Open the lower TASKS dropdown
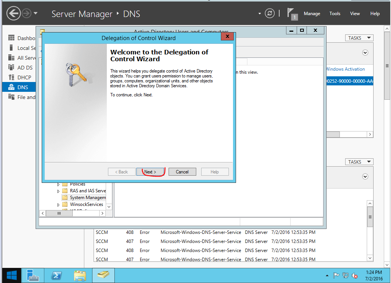This screenshot has height=283, width=391. pyautogui.click(x=359, y=162)
